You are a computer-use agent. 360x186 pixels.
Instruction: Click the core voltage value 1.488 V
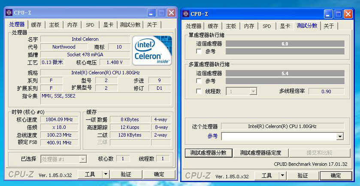pos(115,62)
